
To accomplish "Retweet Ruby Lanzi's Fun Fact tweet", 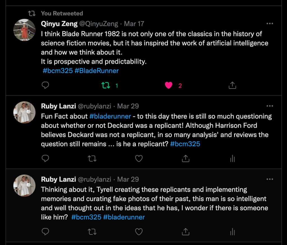I will pos(92,159).
